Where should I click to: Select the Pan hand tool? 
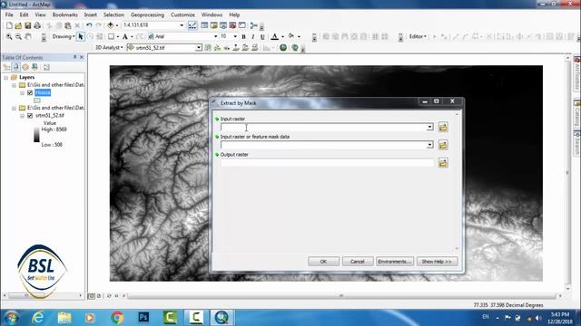28,36
